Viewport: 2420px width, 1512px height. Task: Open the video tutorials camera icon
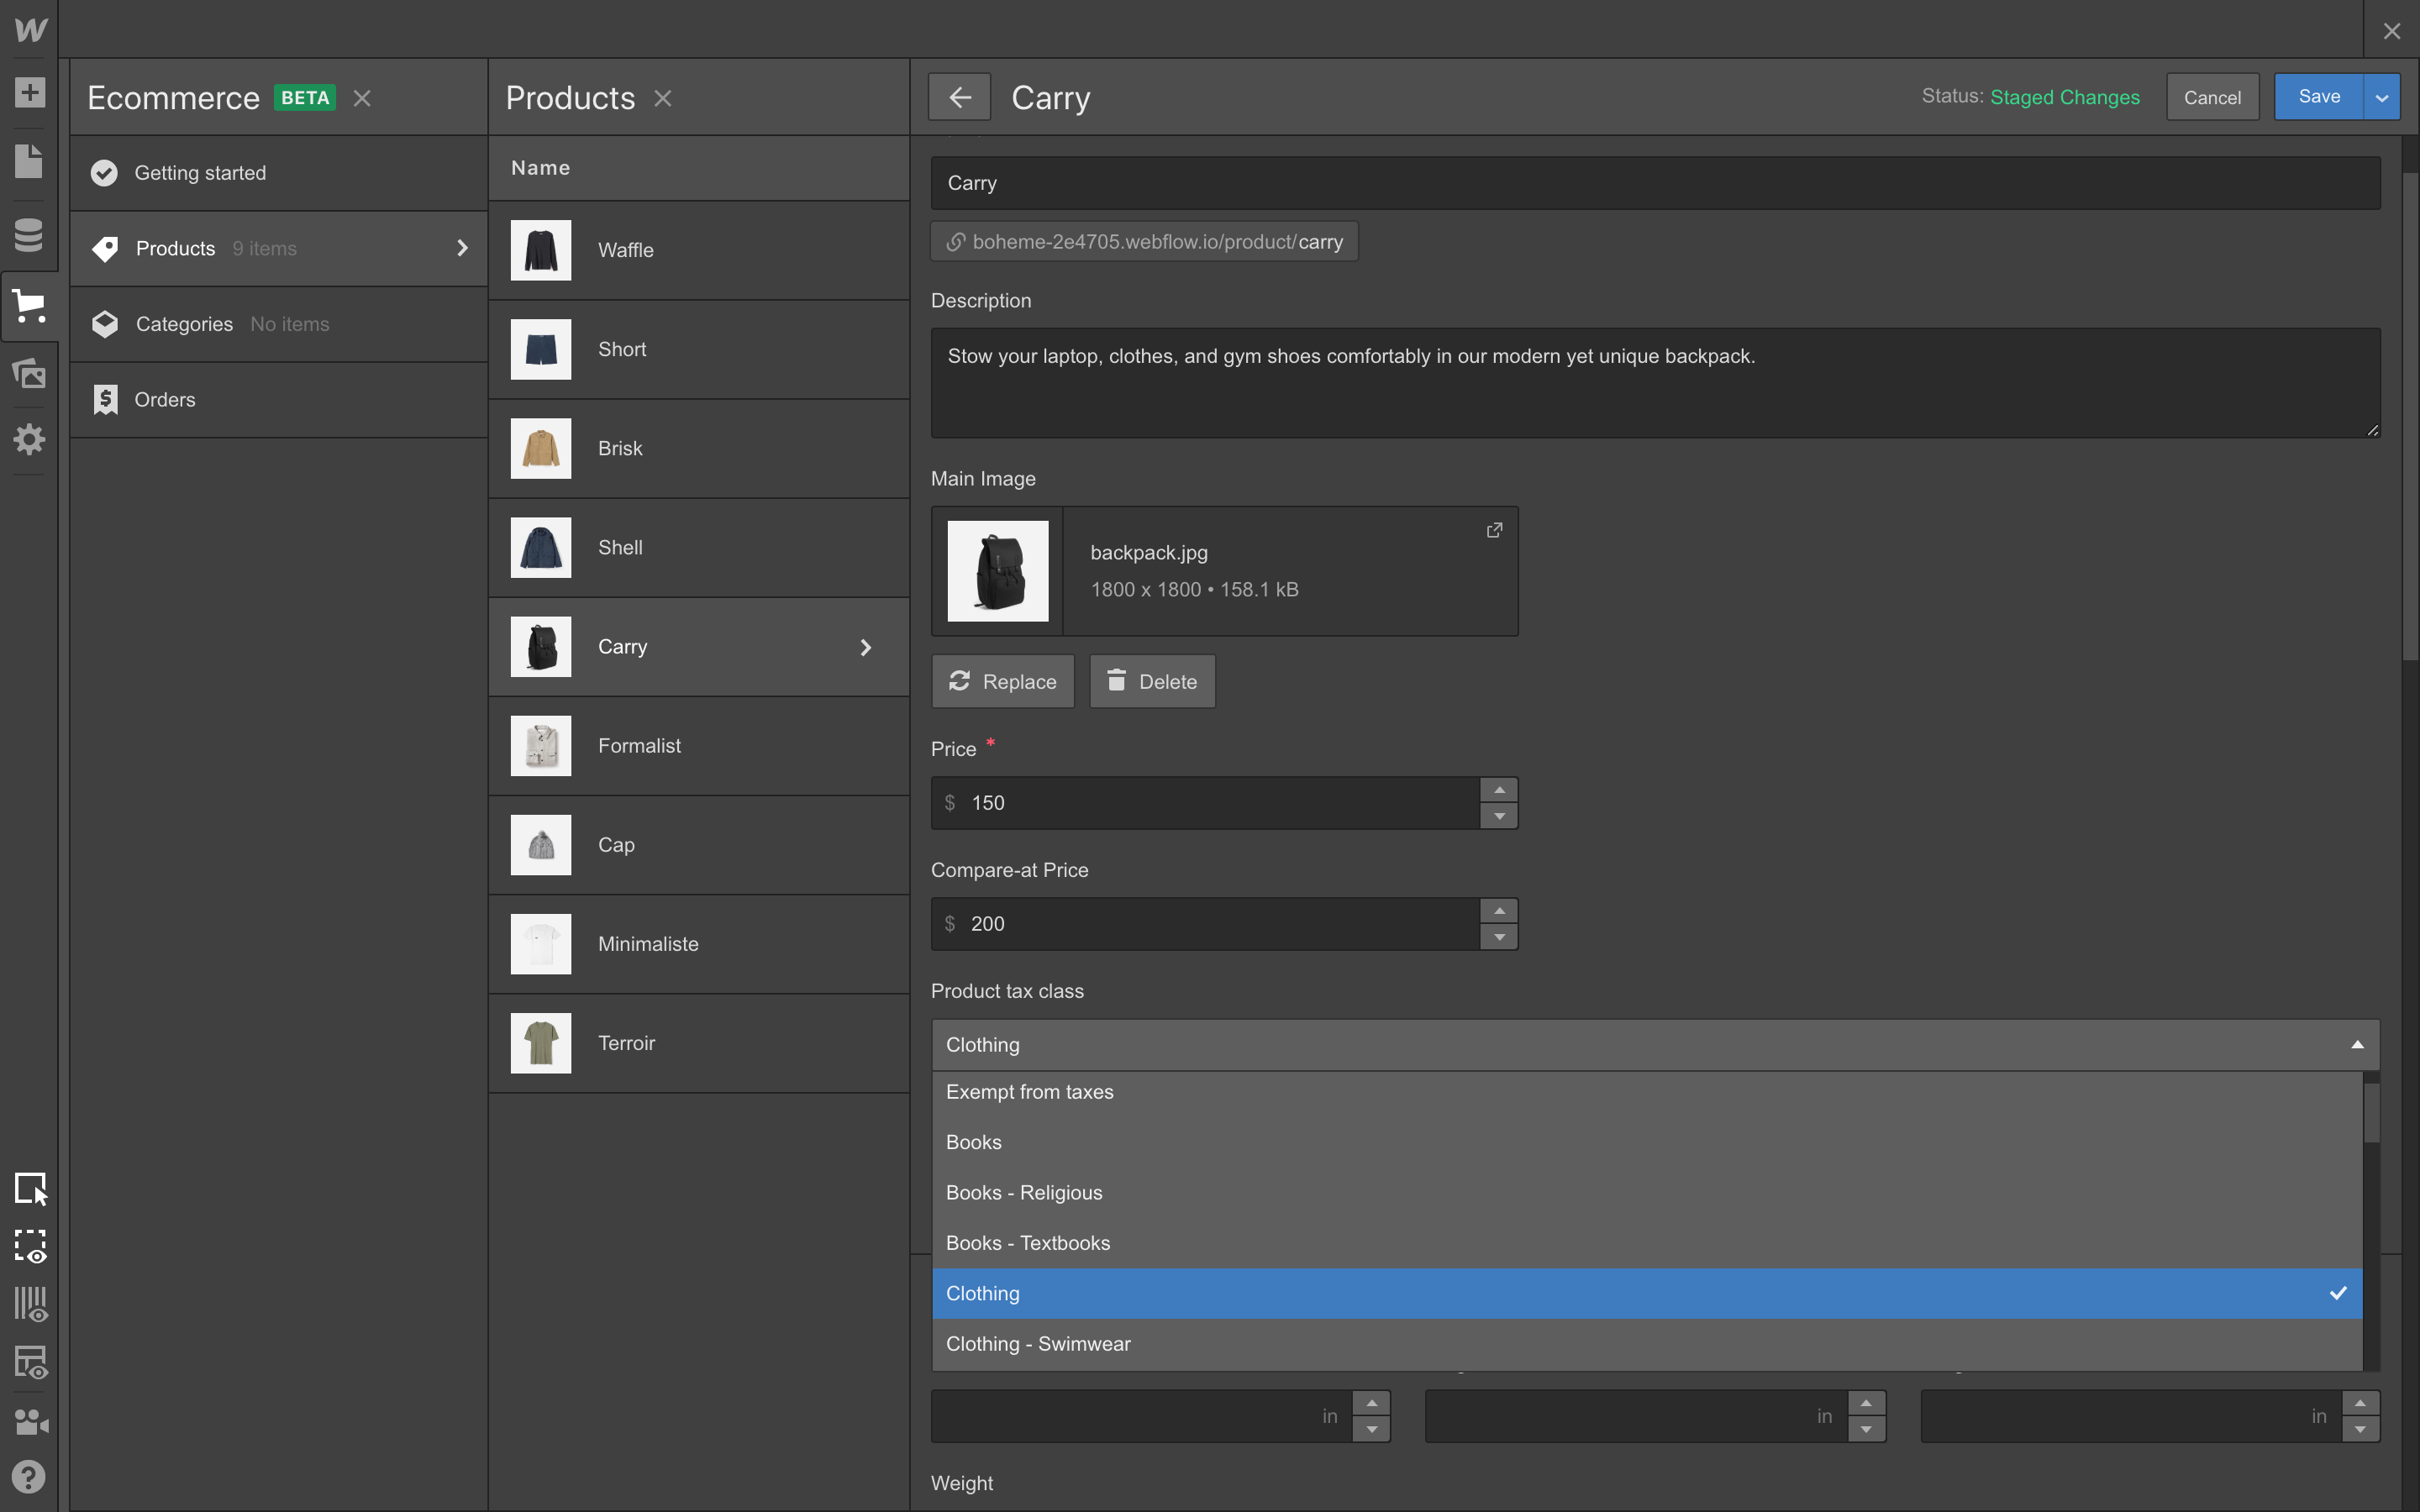click(29, 1421)
